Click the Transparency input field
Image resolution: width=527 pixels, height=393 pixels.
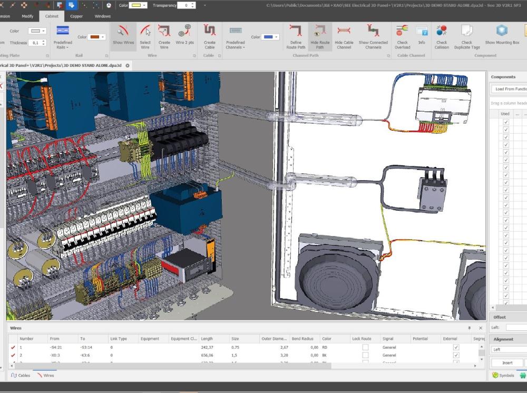click(x=184, y=5)
